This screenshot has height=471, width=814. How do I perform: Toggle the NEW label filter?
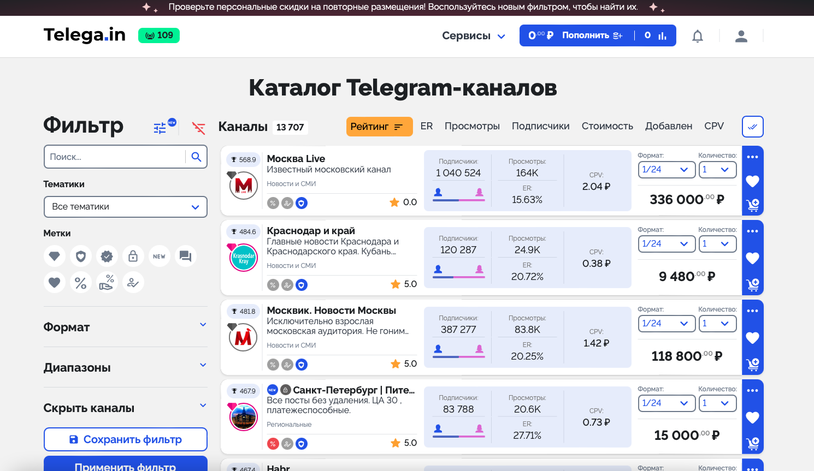[x=160, y=256]
